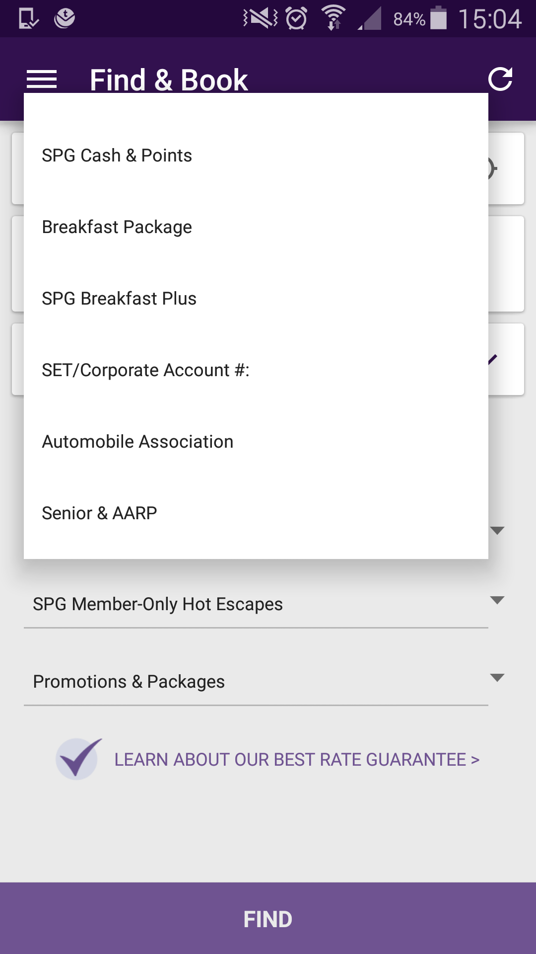Choose Breakfast Package rate
536x954 pixels.
[x=117, y=227]
